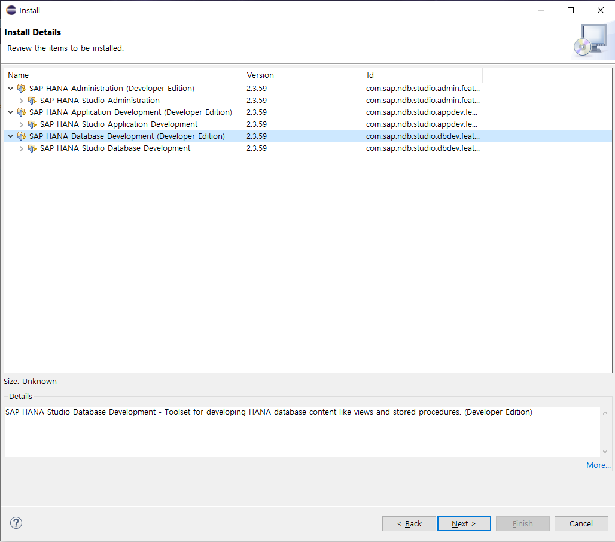Collapse SAP HANA Database Development (Developer Edition) node

pos(11,136)
